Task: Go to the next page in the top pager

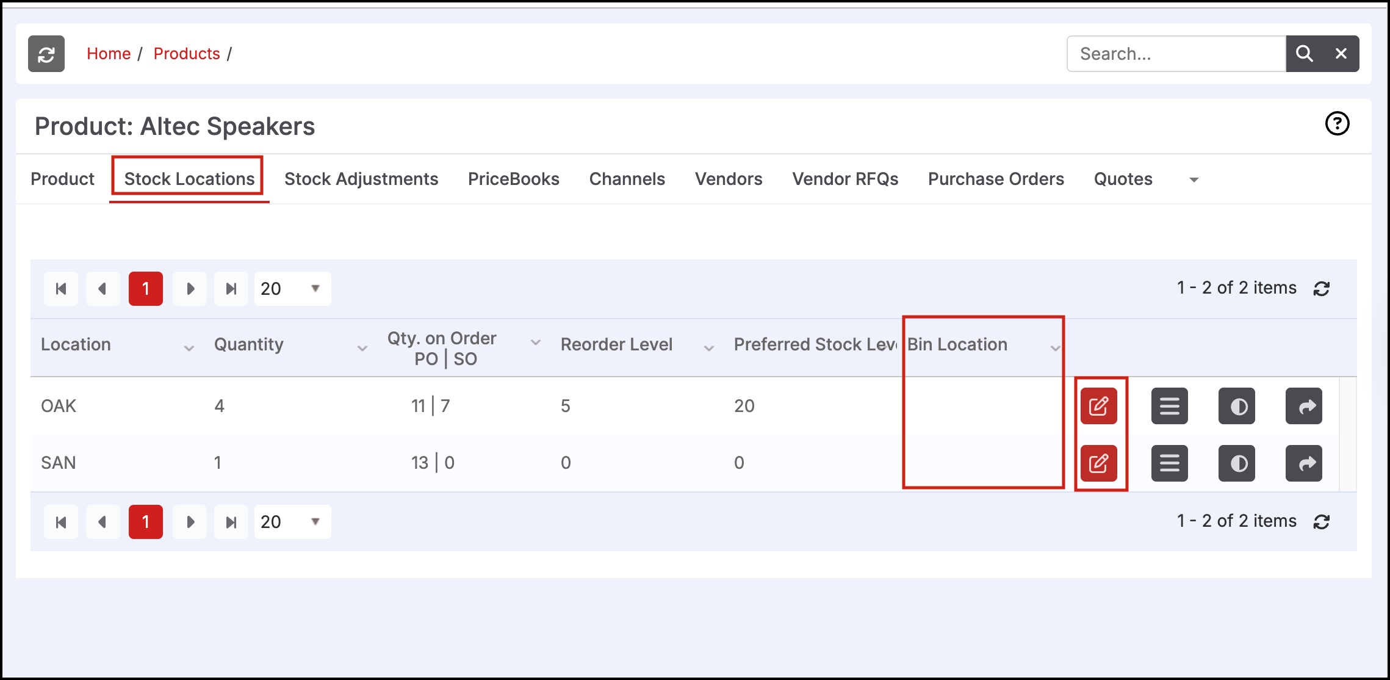Action: tap(190, 289)
